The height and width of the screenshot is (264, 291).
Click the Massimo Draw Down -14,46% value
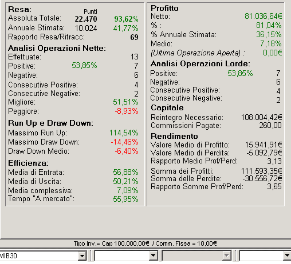click(x=124, y=142)
